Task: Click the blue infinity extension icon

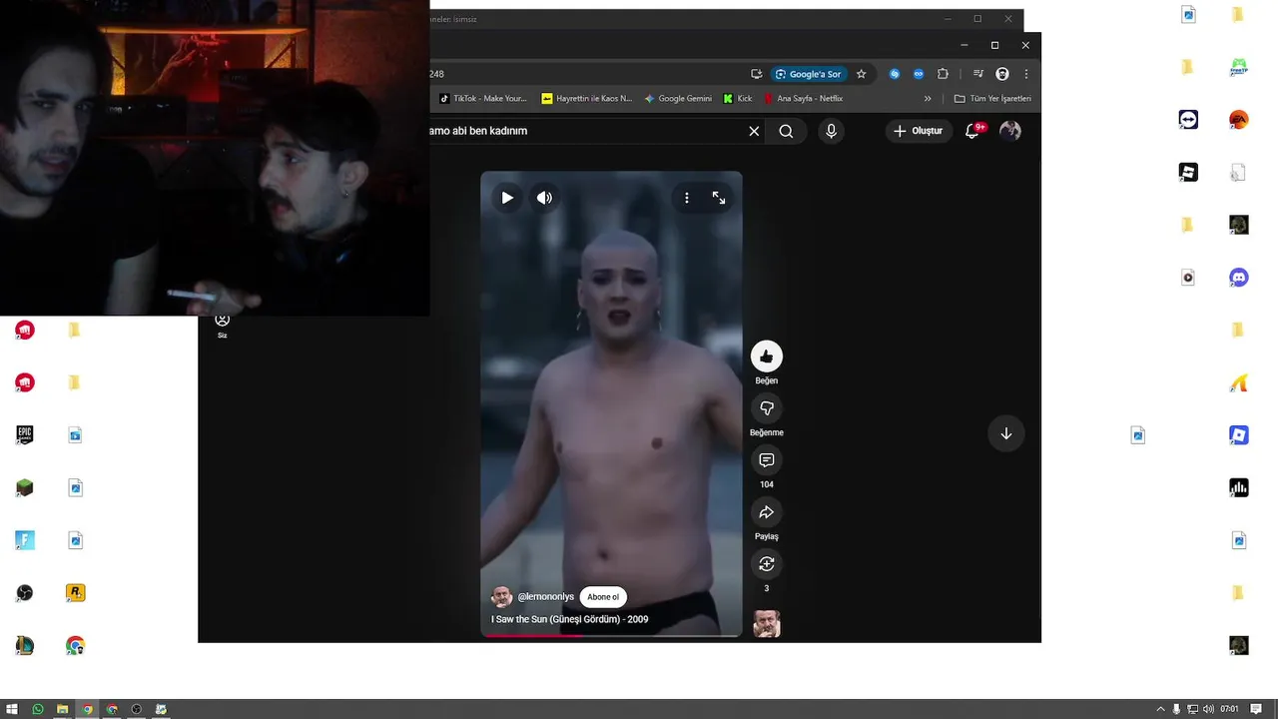Action: click(919, 74)
